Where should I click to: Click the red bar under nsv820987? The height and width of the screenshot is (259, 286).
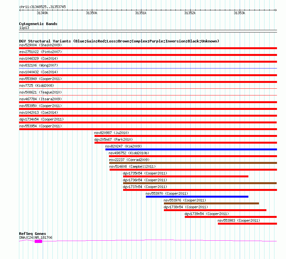pyautogui.click(x=186, y=136)
